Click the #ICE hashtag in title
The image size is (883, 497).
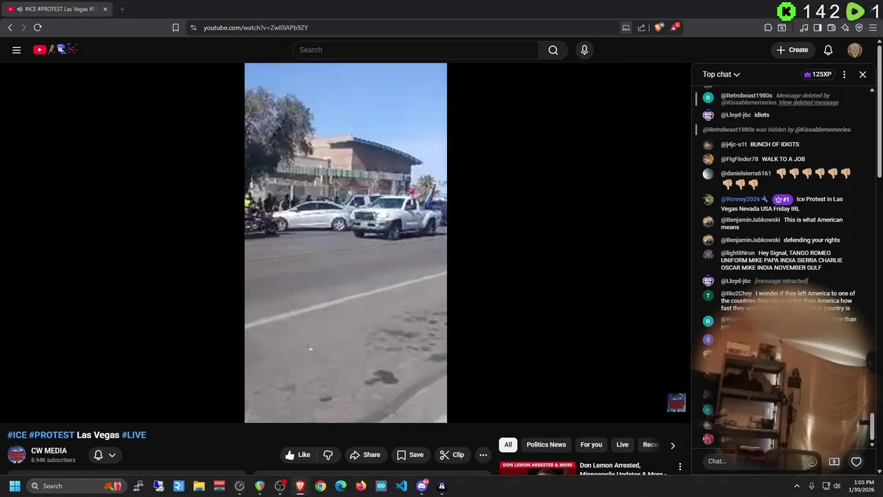(17, 435)
